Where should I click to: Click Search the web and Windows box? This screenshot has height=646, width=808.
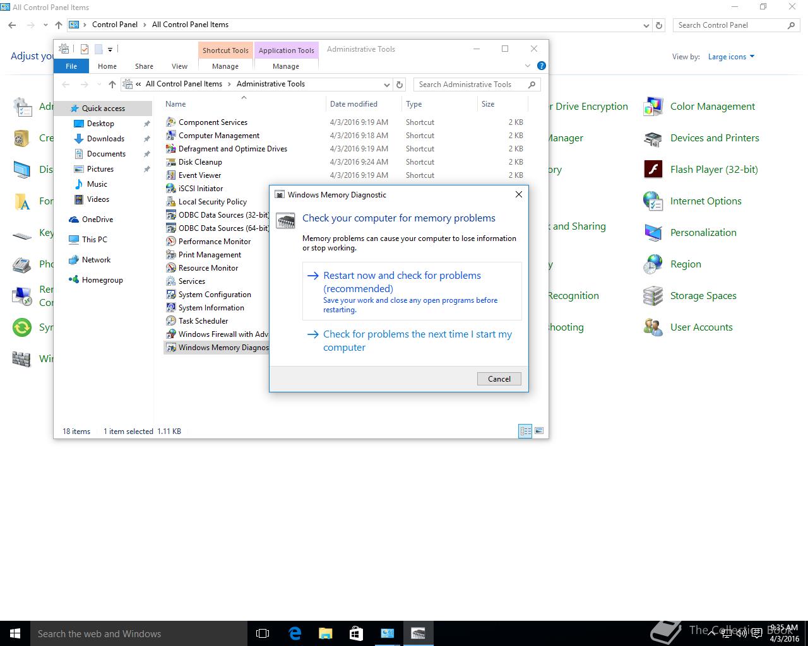(x=139, y=633)
